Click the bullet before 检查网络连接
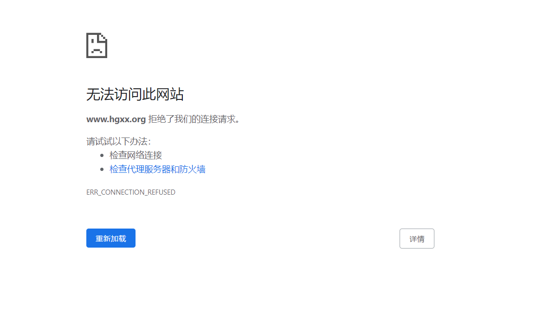This screenshot has height=321, width=543. coord(102,156)
